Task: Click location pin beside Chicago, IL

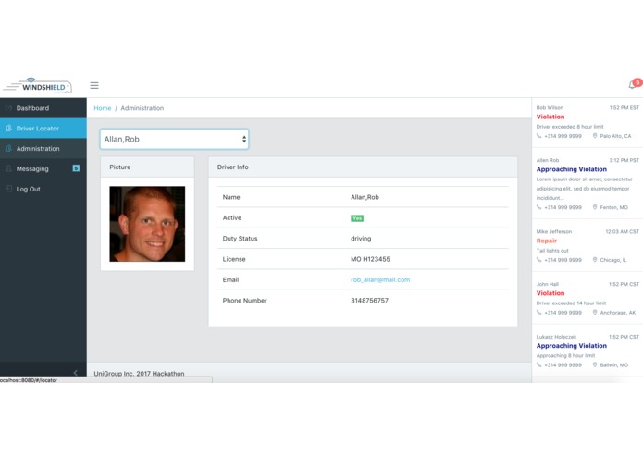Action: 595,259
